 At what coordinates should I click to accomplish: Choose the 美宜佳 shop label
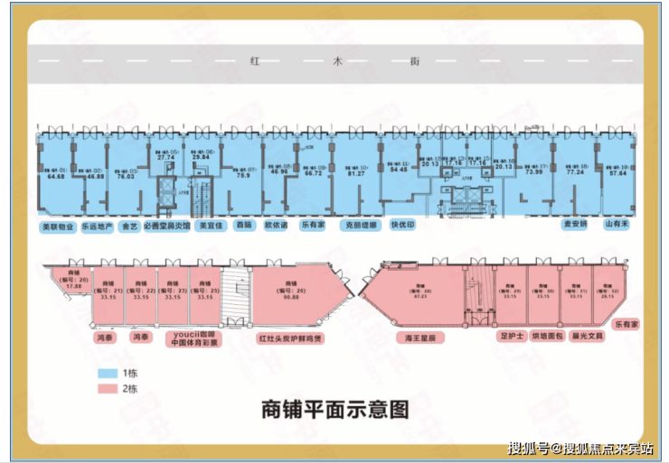click(212, 226)
